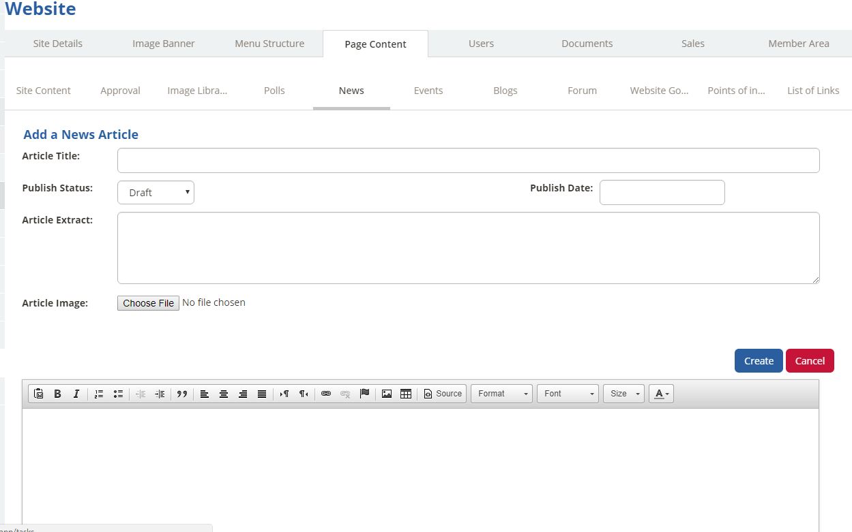Insert an image into the article
Image resolution: width=852 pixels, height=532 pixels.
pos(387,394)
